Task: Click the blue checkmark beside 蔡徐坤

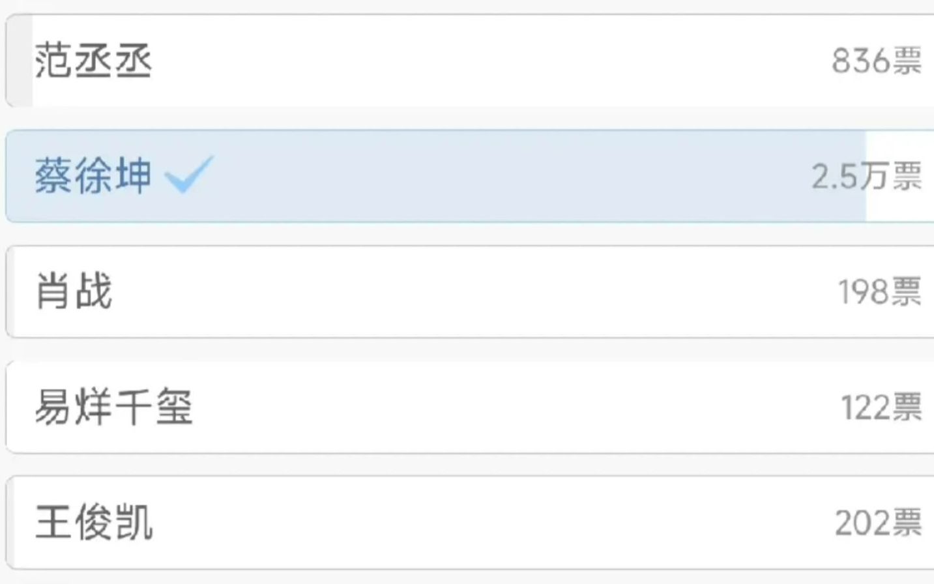Action: [x=189, y=174]
